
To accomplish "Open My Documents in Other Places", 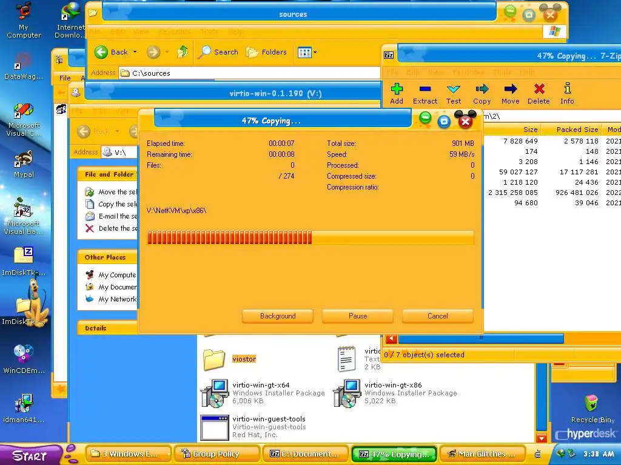I will [x=111, y=287].
